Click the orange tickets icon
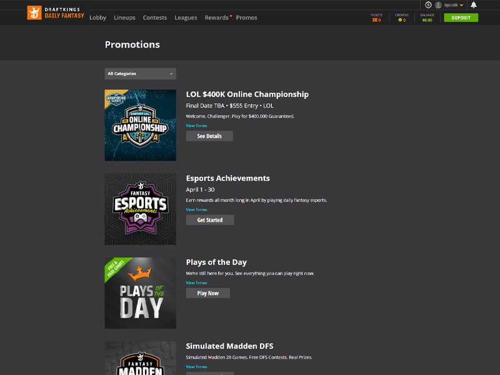Viewport: 500px width, 375px height. 374,20
